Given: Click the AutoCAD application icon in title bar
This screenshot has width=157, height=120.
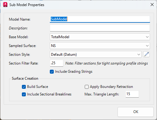Looking at the screenshot, I should coord(5,5).
